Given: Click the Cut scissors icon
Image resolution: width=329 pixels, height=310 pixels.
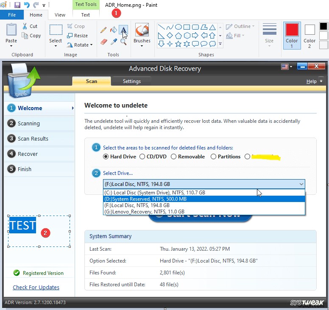Looking at the screenshot, I should [x=25, y=26].
